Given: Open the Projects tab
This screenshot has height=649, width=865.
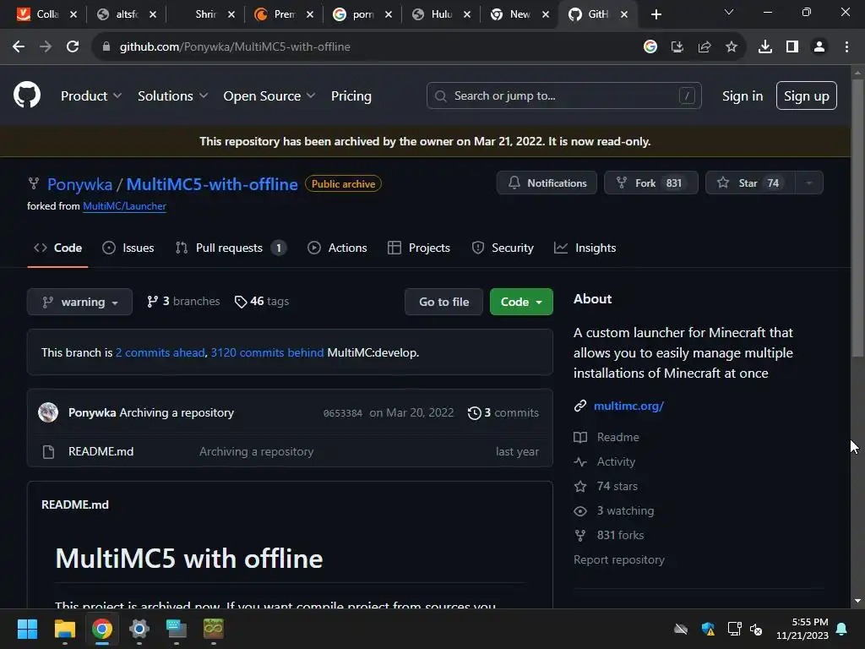Looking at the screenshot, I should (419, 248).
